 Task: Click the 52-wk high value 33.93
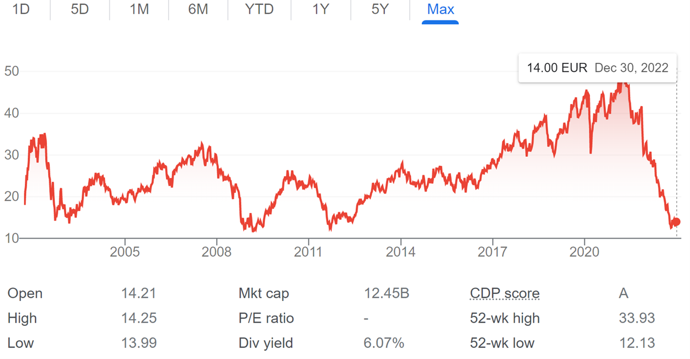[637, 318]
